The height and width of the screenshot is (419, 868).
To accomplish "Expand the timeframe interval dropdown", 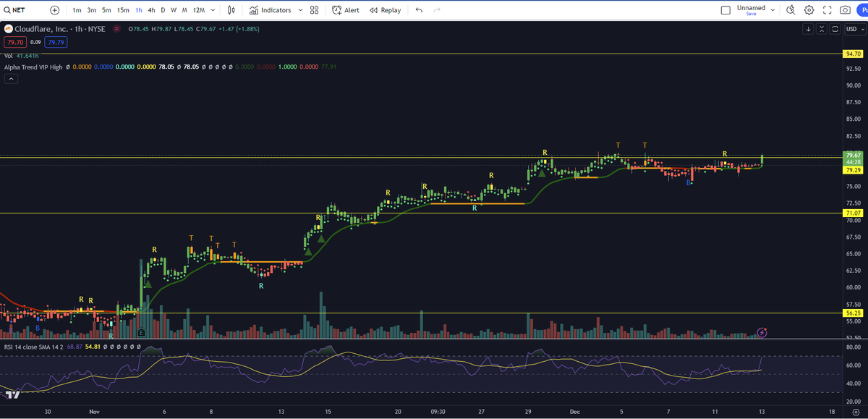I will tap(213, 10).
